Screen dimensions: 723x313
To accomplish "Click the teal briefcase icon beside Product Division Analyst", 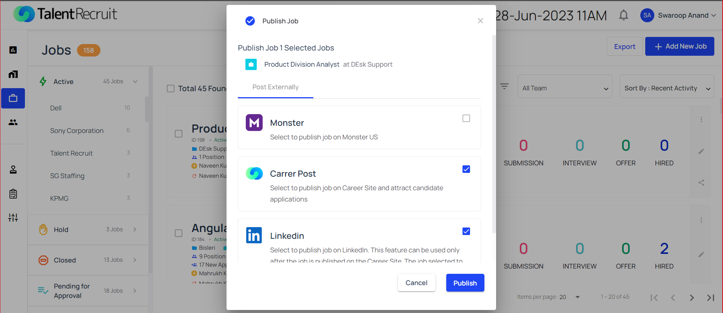I will (x=251, y=64).
